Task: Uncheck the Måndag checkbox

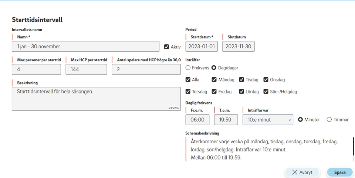Action: tap(214, 80)
